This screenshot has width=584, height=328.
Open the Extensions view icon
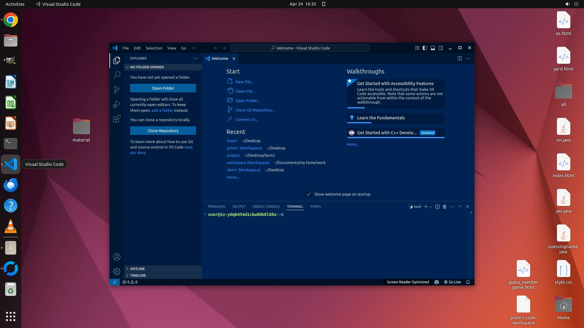[117, 119]
